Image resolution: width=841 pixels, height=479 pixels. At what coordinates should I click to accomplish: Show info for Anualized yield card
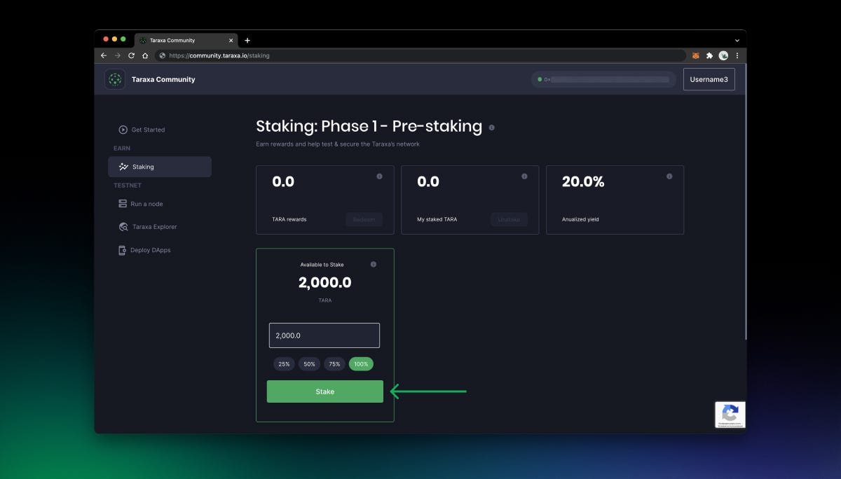click(669, 176)
